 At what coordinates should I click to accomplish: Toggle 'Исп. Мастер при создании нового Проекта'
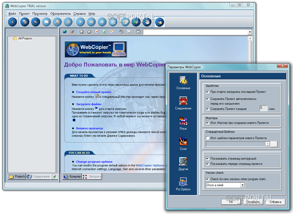tap(207, 123)
